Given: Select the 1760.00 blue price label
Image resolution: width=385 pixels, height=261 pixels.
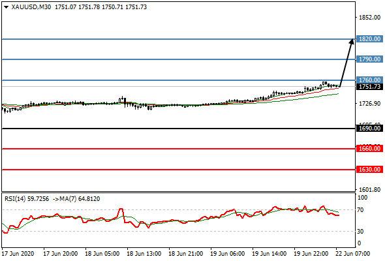Looking at the screenshot, I should click(x=369, y=80).
